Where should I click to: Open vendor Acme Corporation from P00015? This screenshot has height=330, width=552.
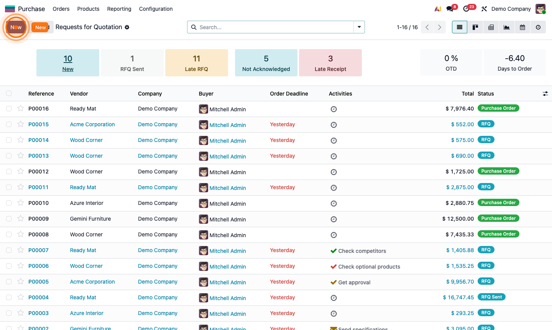click(x=92, y=124)
